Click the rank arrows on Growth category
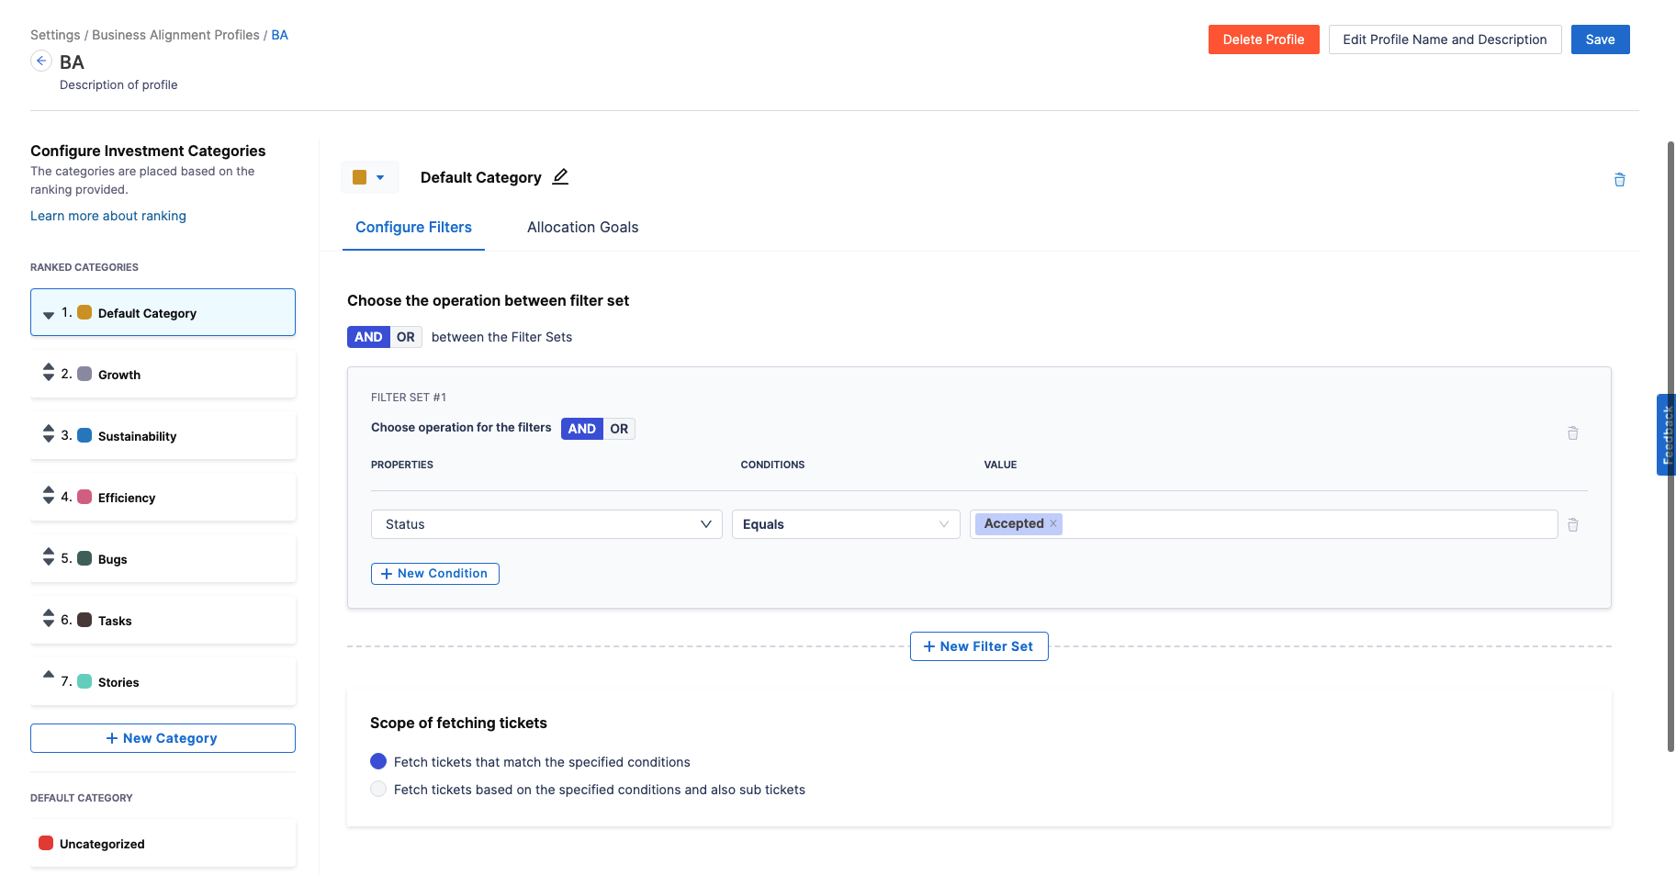Viewport: 1676px width, 875px height. click(49, 373)
